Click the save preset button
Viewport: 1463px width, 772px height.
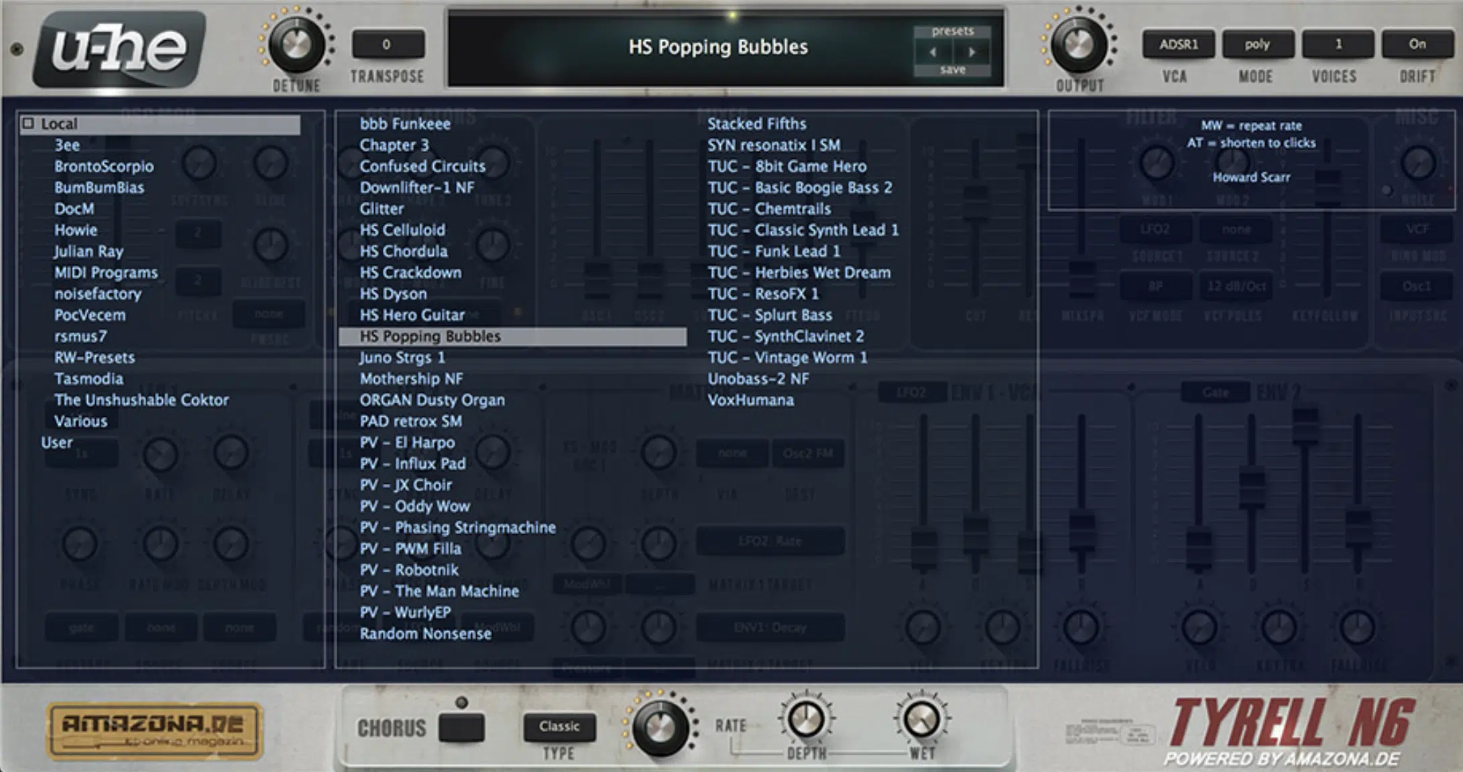point(953,70)
